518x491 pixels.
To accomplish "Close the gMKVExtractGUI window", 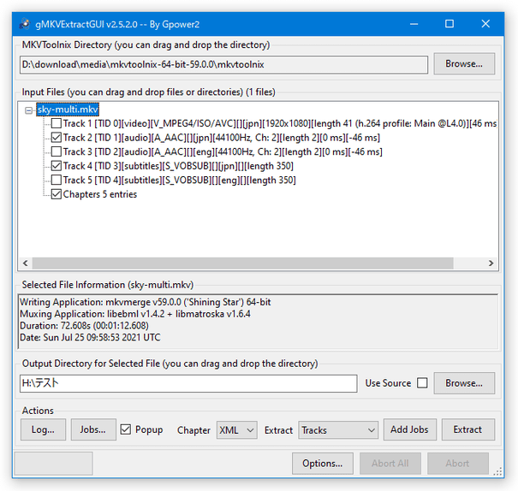I will pyautogui.click(x=485, y=24).
